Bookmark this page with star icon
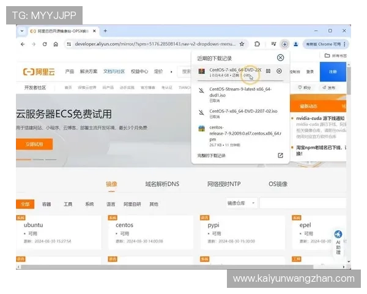The height and width of the screenshot is (294, 367). 242,44
